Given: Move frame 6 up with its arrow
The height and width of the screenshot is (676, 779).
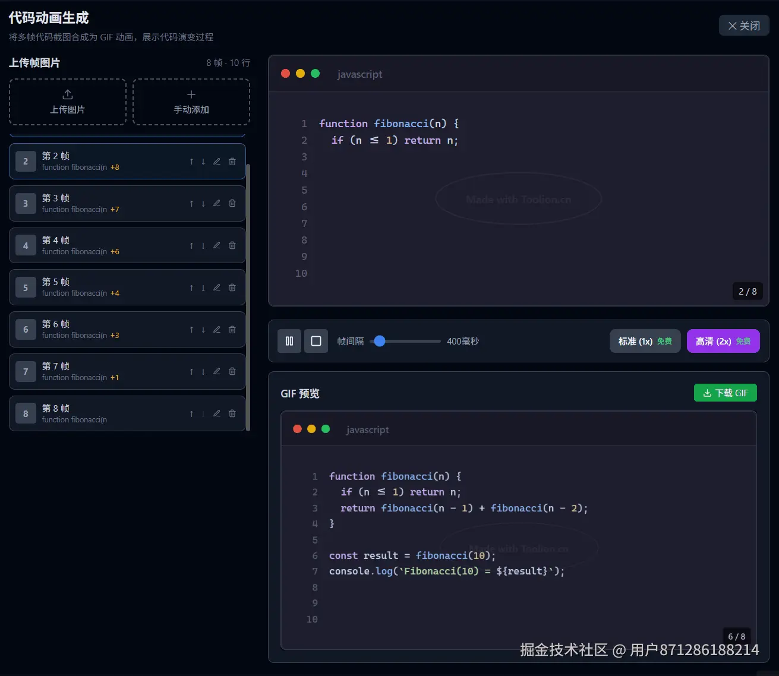Looking at the screenshot, I should point(191,330).
